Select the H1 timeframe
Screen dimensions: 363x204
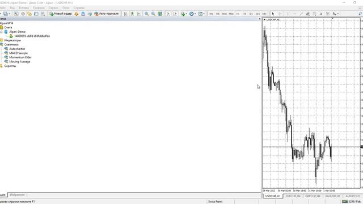point(238,14)
